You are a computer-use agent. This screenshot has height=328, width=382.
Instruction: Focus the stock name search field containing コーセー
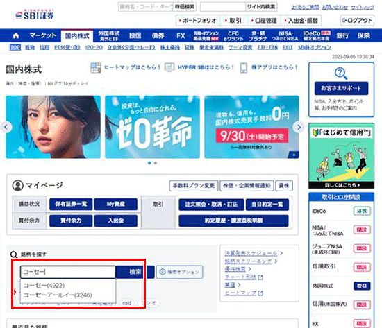click(68, 272)
